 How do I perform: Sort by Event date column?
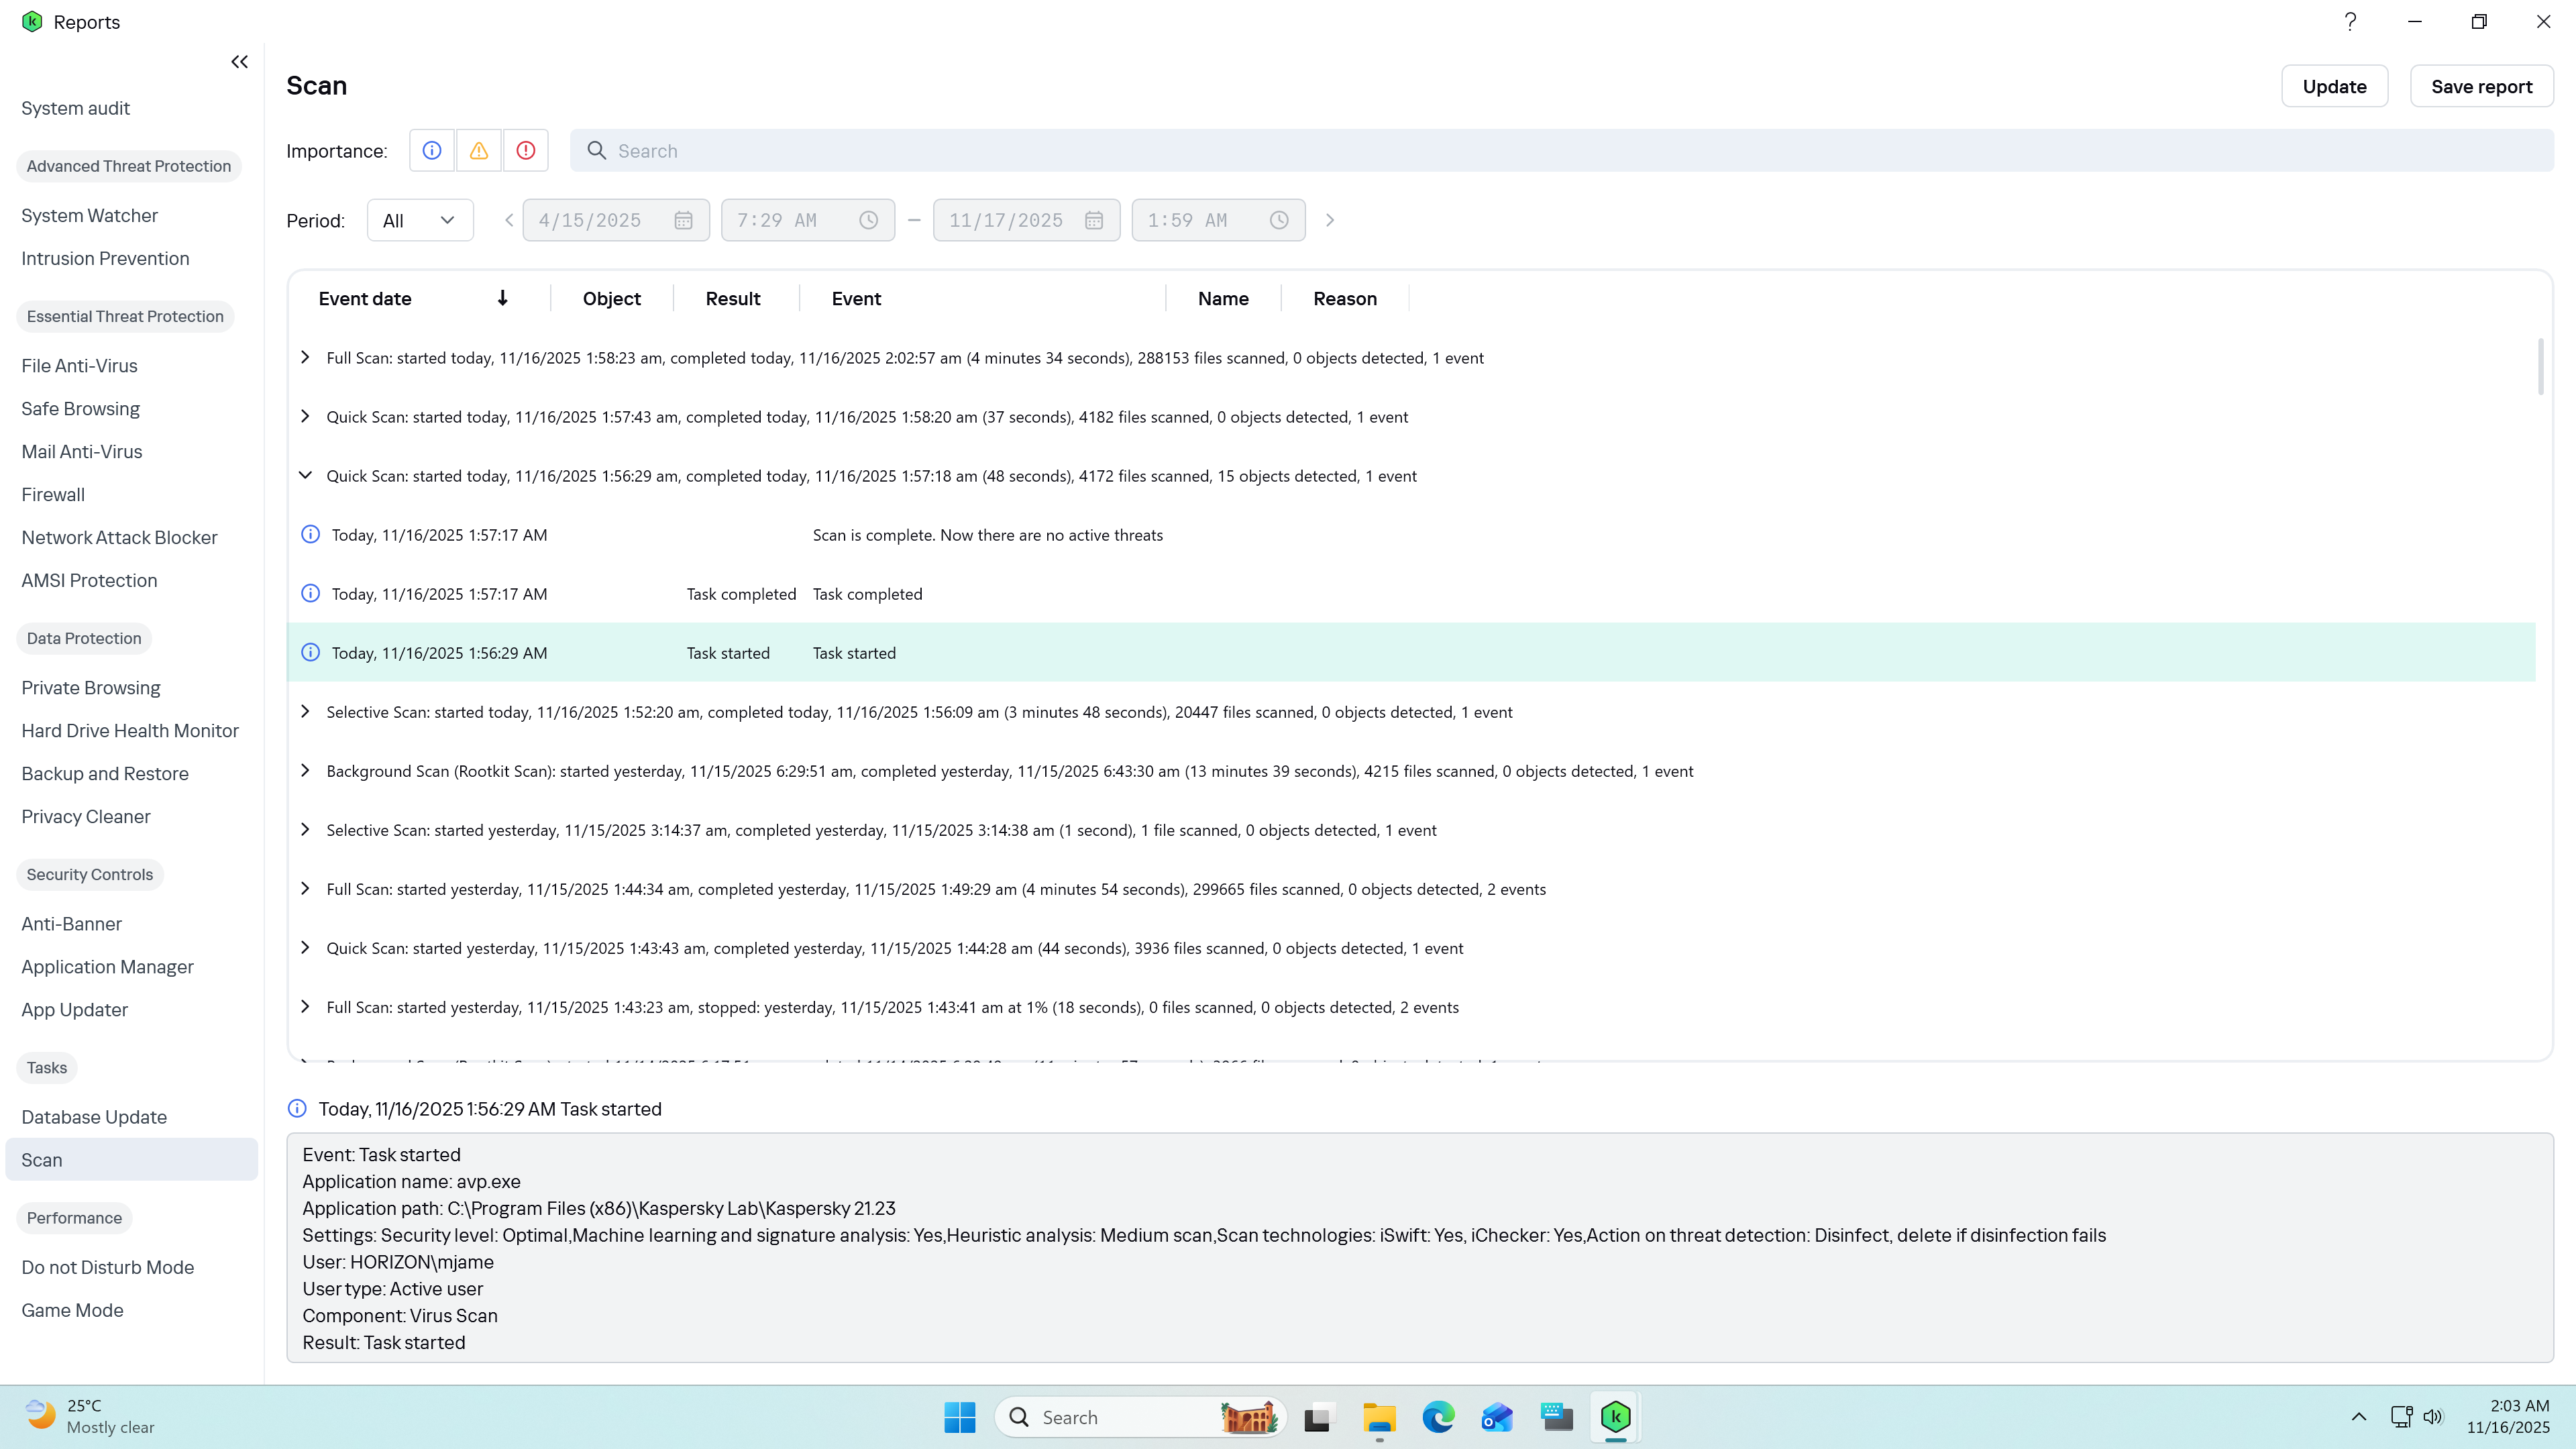click(x=365, y=298)
